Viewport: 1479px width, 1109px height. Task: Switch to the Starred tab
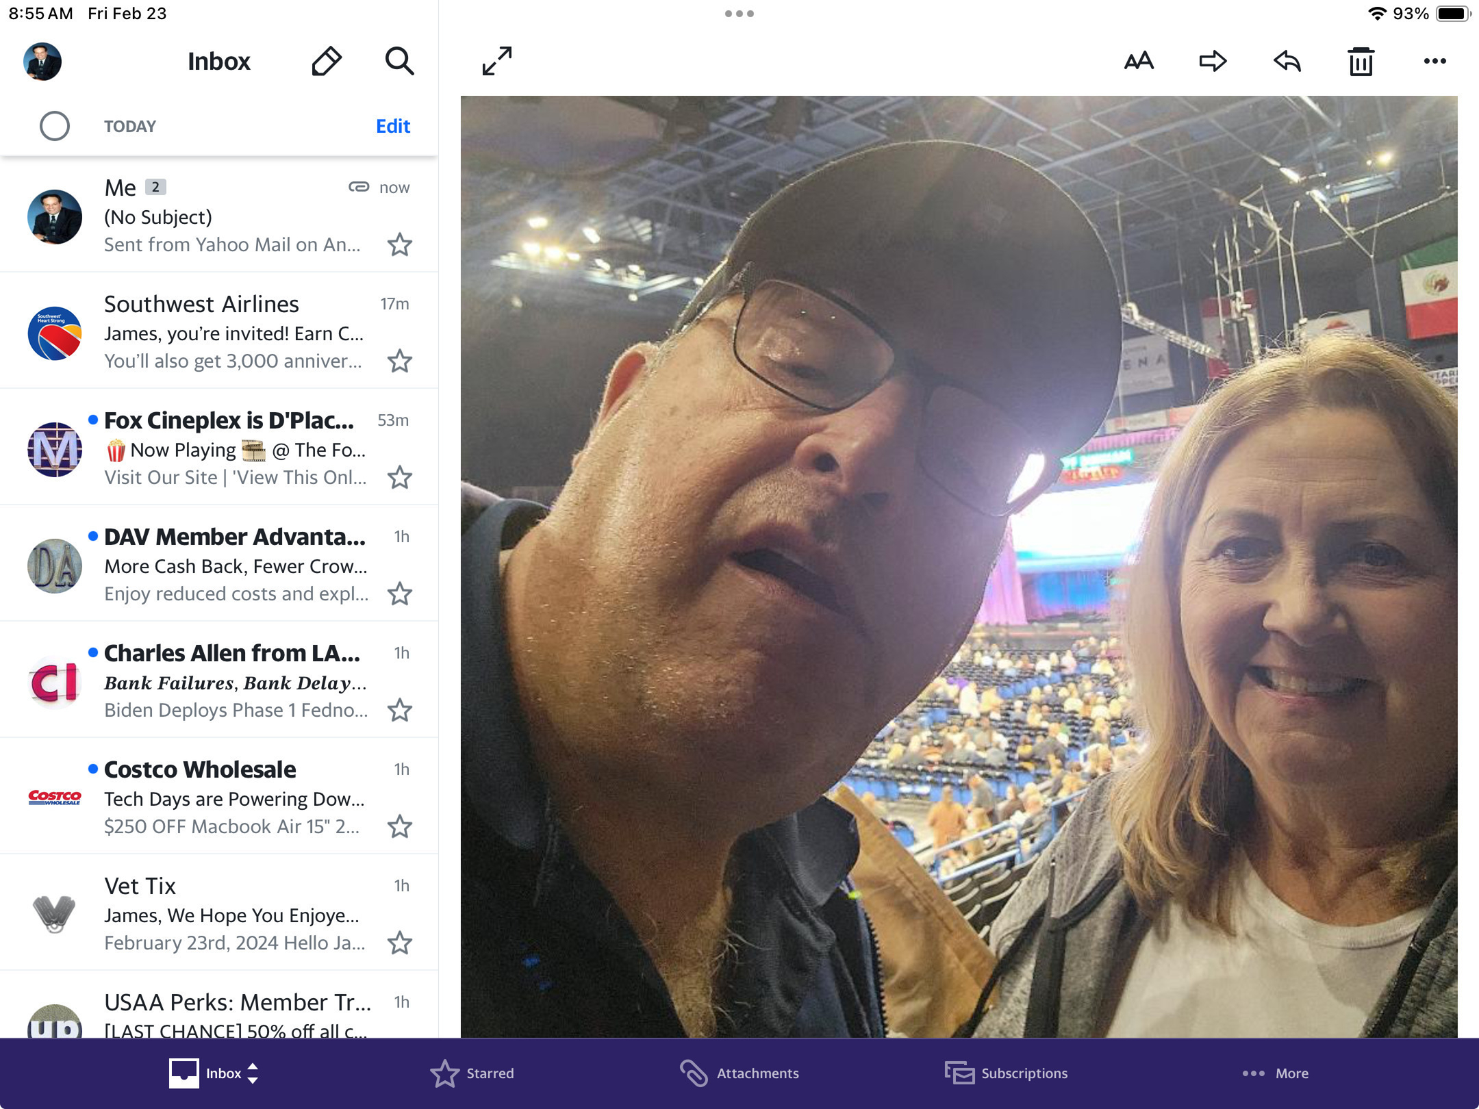coord(472,1073)
